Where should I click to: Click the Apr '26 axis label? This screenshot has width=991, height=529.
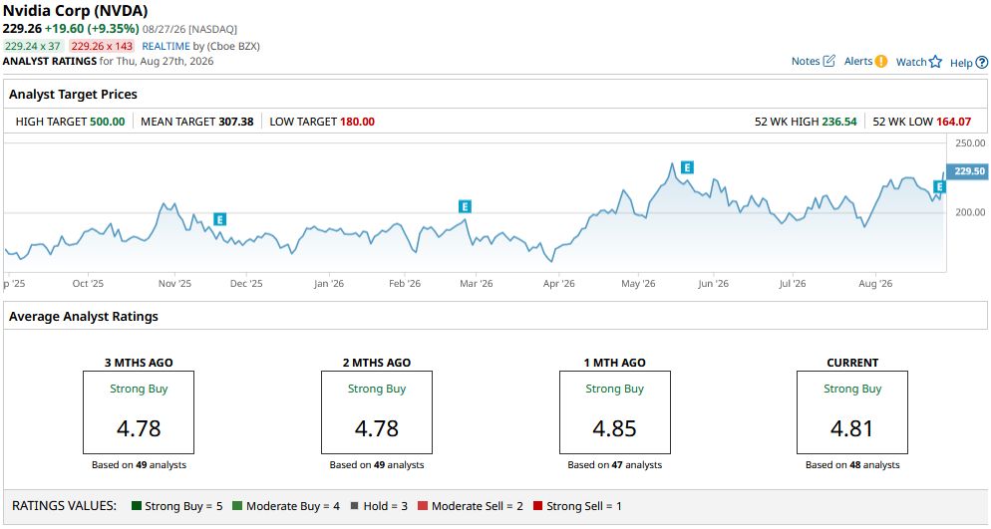pos(558,284)
